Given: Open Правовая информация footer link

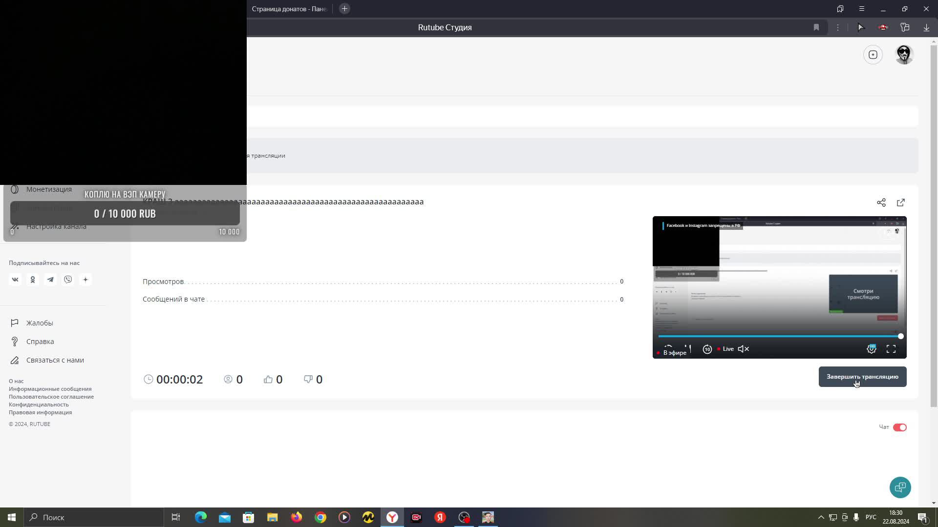Looking at the screenshot, I should point(40,412).
